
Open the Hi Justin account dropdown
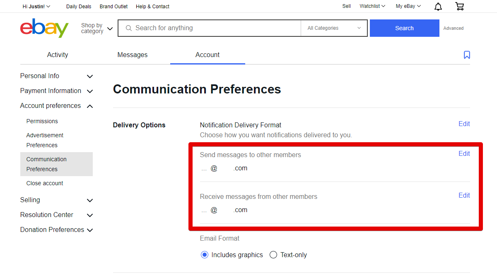[36, 6]
